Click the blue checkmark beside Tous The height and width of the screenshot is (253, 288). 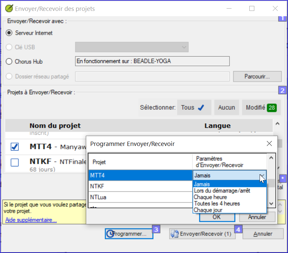coord(201,107)
